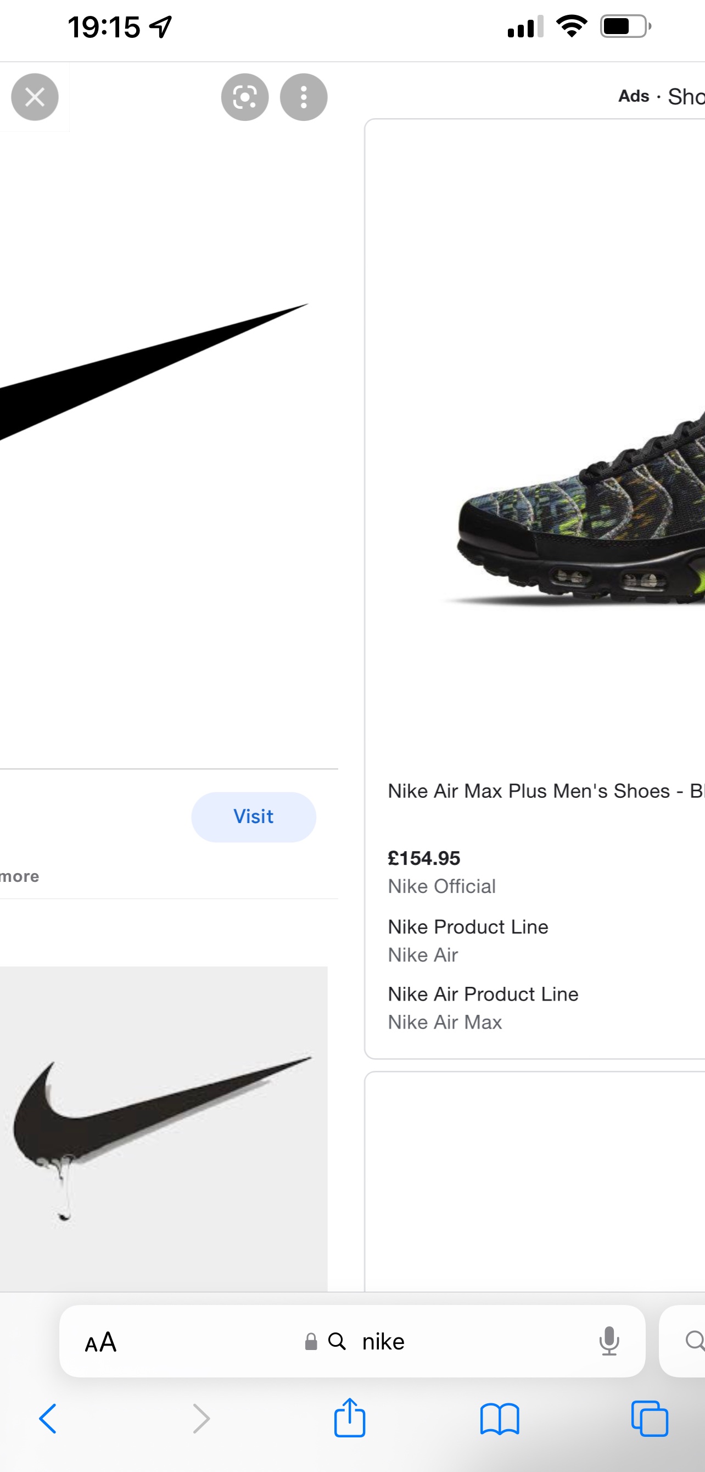The width and height of the screenshot is (705, 1472).
Task: Open the three-dot more options menu
Action: [x=304, y=97]
